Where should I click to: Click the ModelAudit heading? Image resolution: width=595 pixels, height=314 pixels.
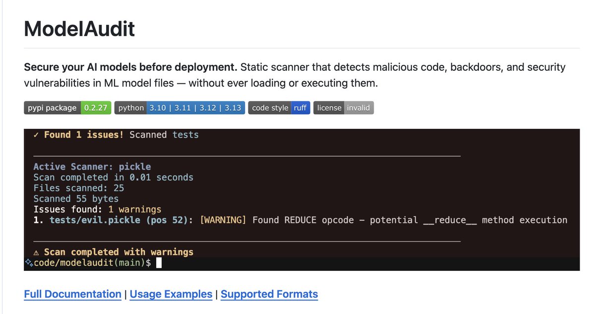(x=79, y=29)
